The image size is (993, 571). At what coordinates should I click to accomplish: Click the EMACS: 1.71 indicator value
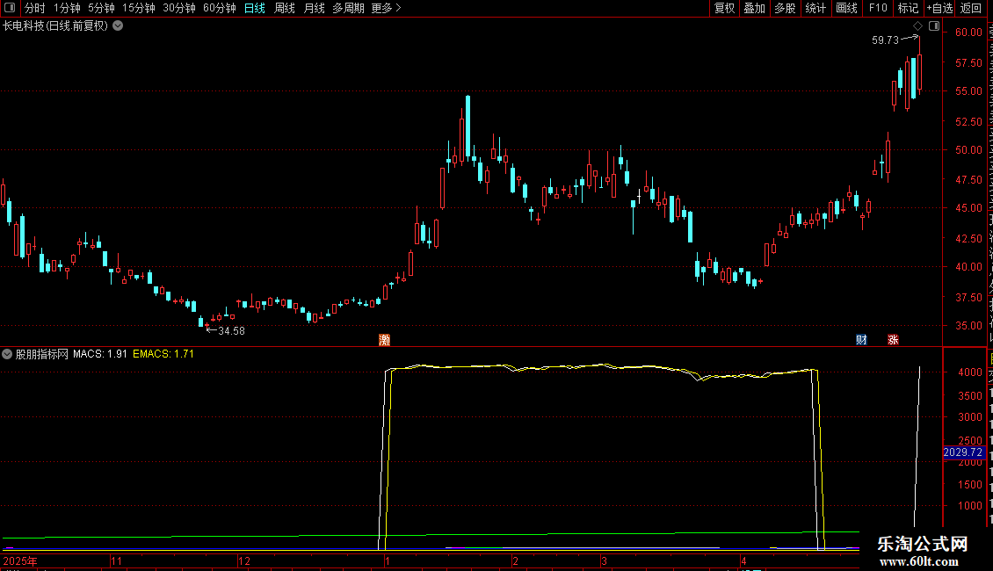163,354
